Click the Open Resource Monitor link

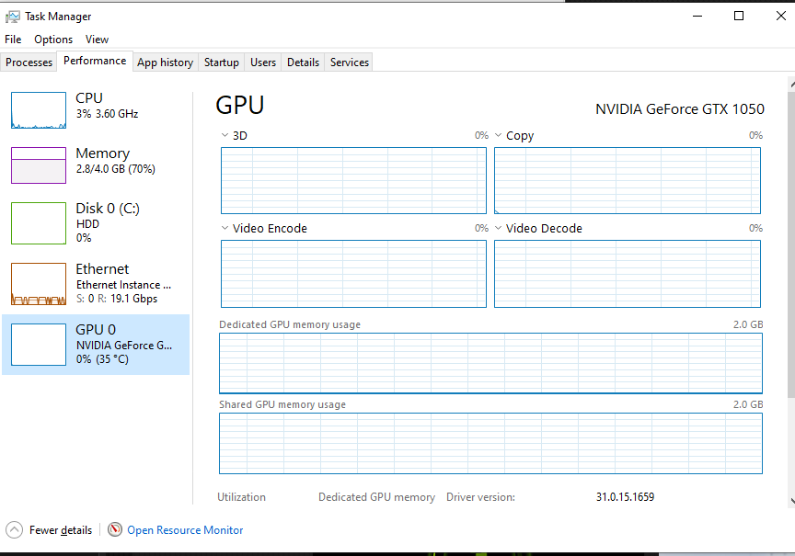(185, 530)
